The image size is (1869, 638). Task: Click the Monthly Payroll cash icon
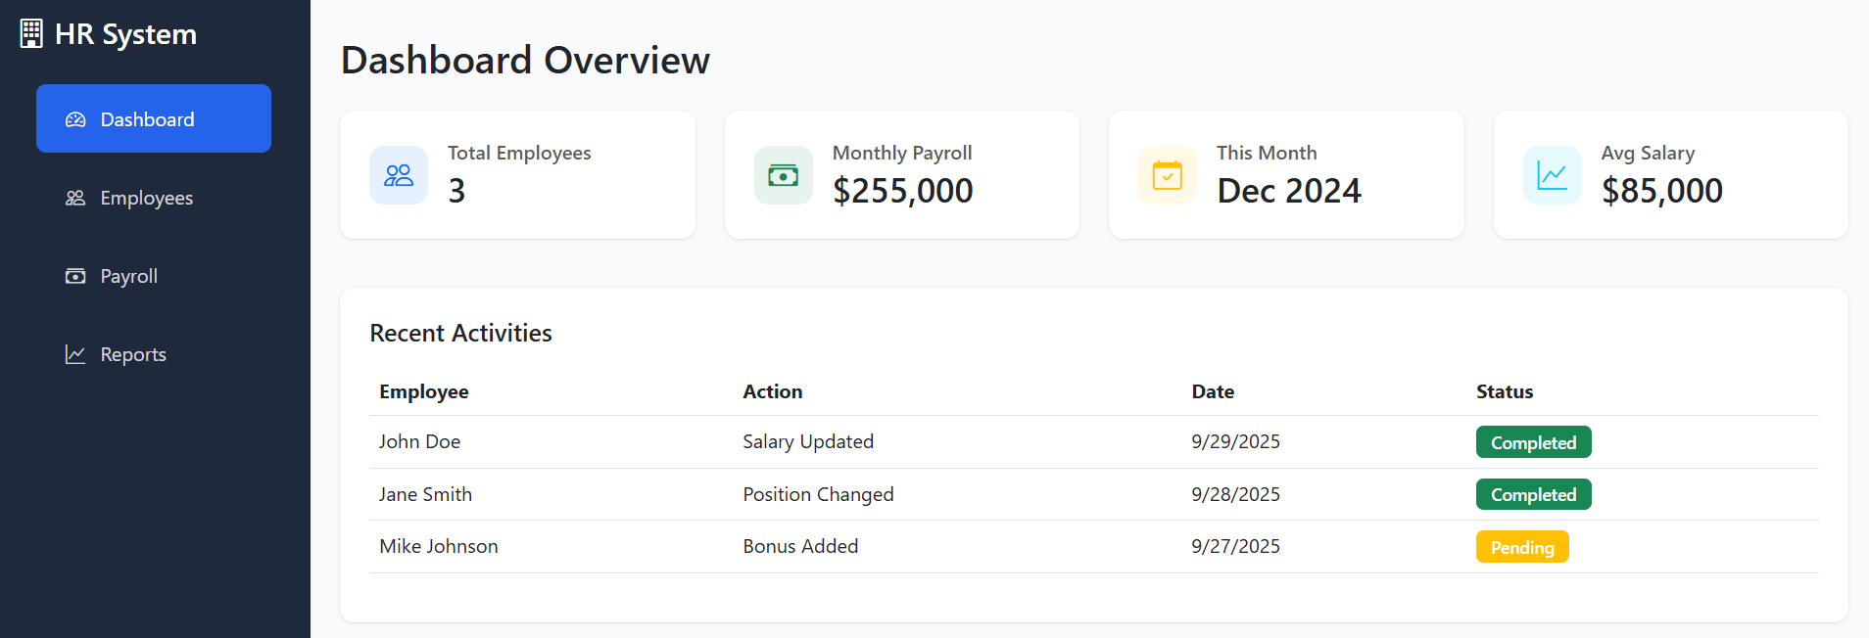click(x=783, y=175)
